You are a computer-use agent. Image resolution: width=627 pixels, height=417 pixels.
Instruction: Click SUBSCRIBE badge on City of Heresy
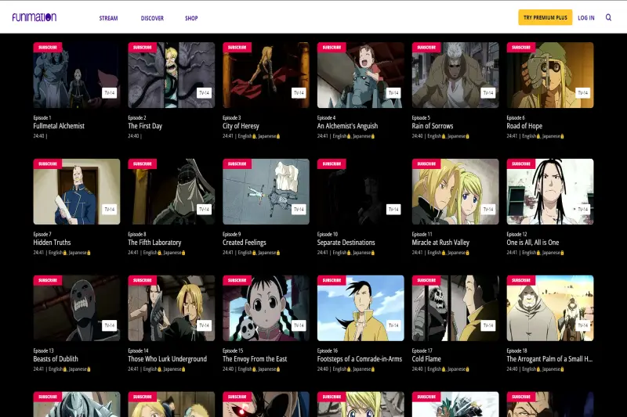[237, 47]
